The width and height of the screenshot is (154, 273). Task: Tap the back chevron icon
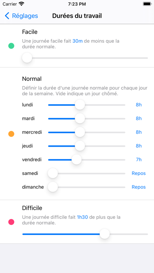click(7, 16)
